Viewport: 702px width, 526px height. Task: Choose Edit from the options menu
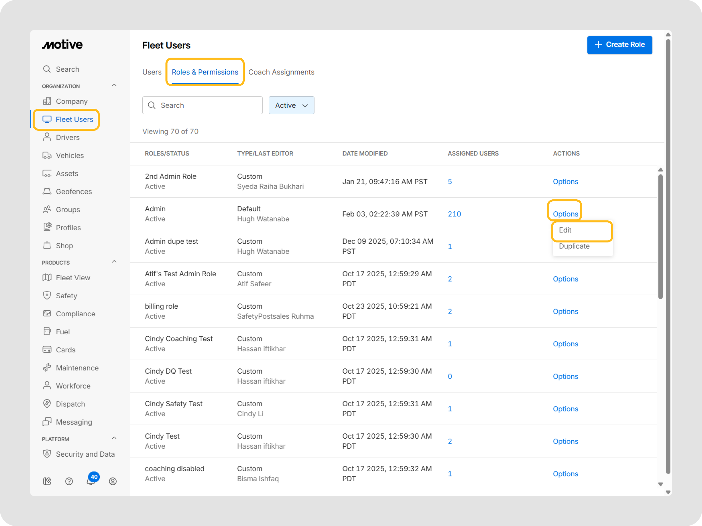(565, 230)
